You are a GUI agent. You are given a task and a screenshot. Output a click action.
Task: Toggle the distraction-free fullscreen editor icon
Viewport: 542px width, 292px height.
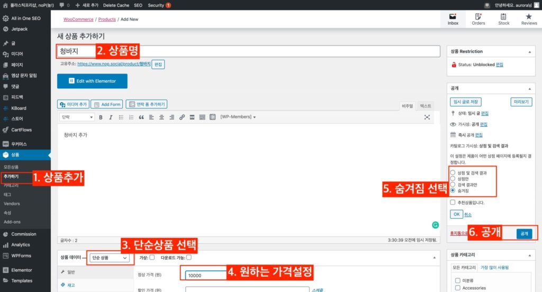pyautogui.click(x=427, y=117)
